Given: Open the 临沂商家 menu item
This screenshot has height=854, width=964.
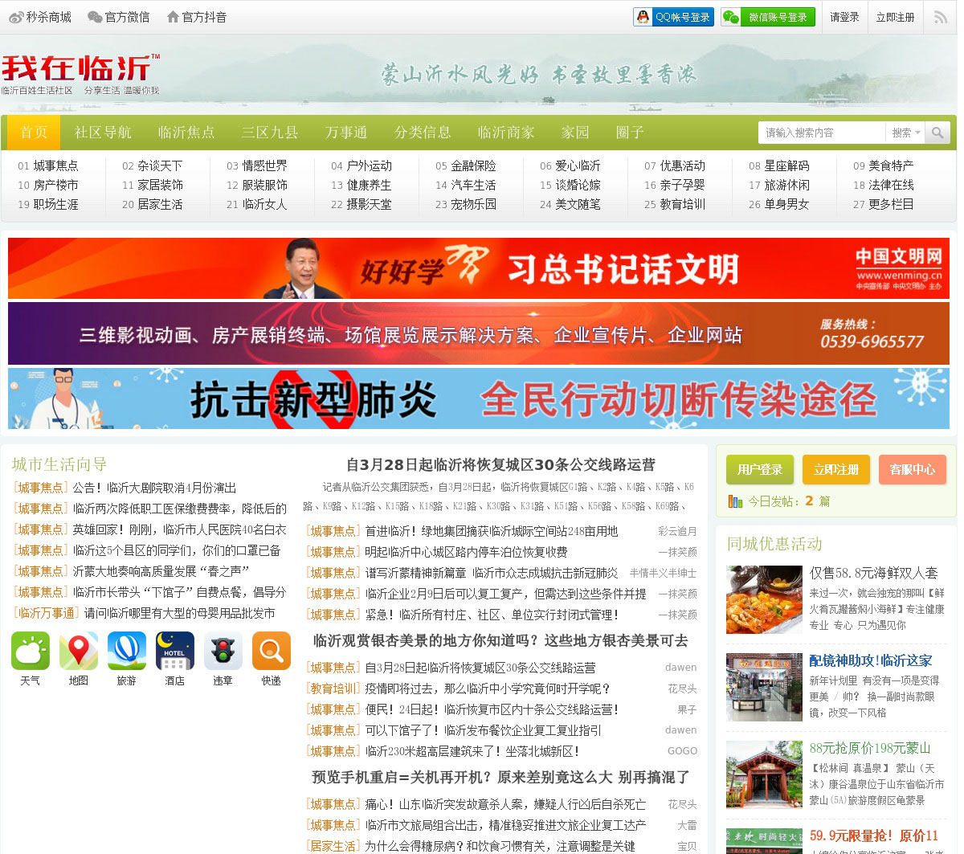Looking at the screenshot, I should click(506, 133).
